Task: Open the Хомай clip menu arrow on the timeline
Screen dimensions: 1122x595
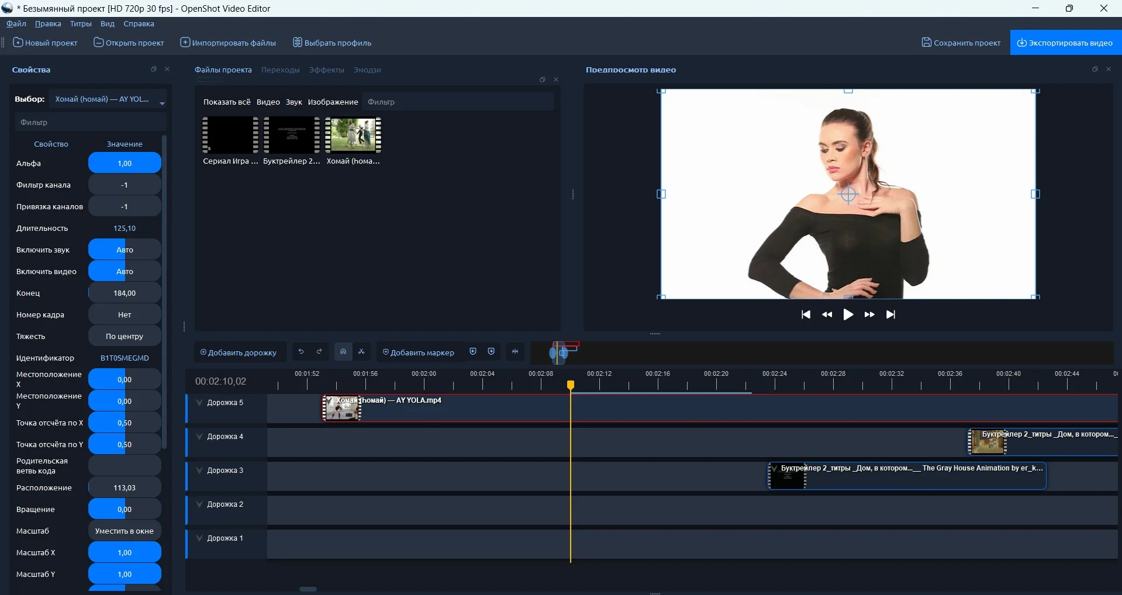Action: (x=330, y=401)
